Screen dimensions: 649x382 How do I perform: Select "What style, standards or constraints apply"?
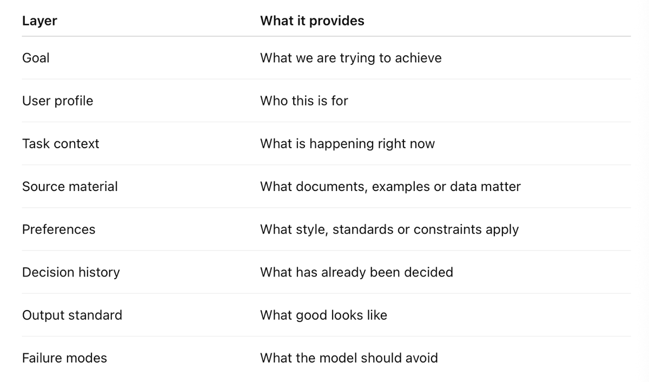pyautogui.click(x=389, y=229)
